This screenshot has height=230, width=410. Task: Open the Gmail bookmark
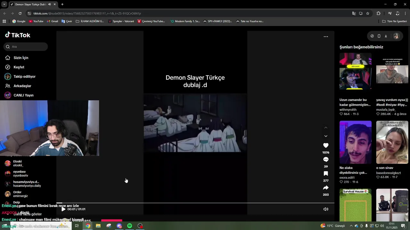coord(52,21)
